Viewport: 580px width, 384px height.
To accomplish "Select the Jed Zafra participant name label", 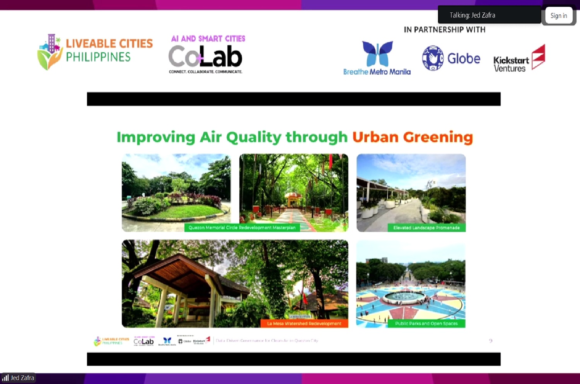I will coord(22,378).
